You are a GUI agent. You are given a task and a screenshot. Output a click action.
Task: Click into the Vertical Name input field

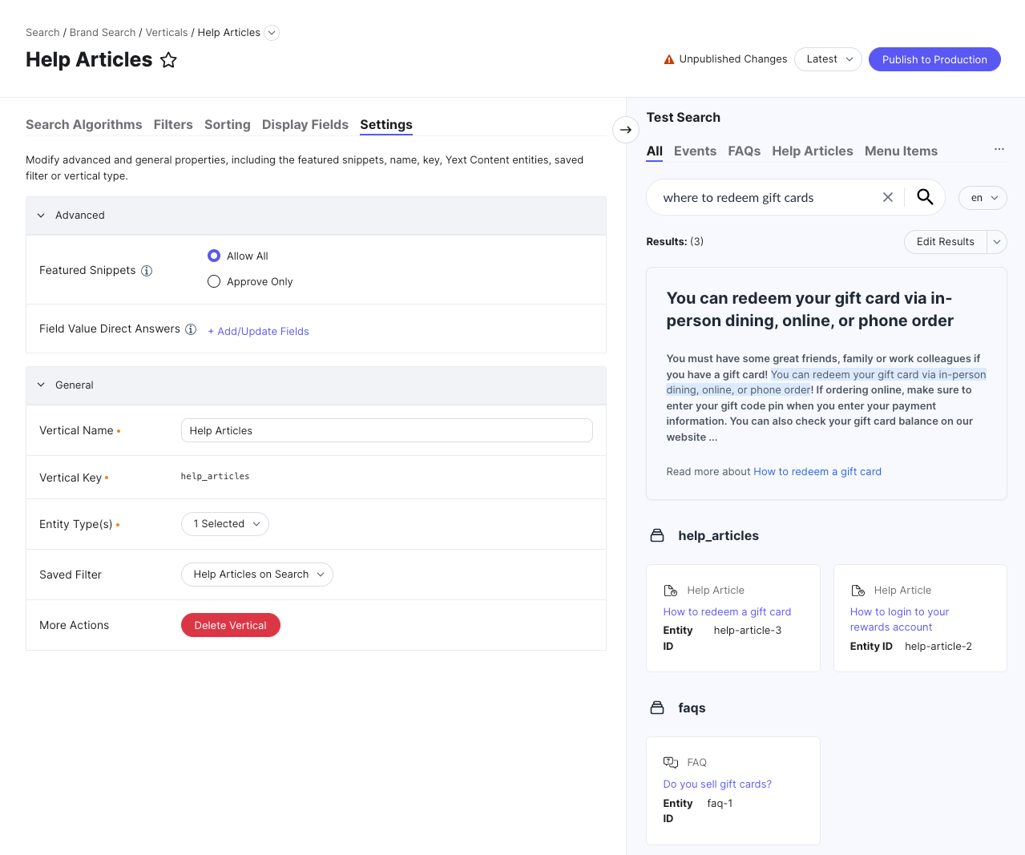pos(386,430)
